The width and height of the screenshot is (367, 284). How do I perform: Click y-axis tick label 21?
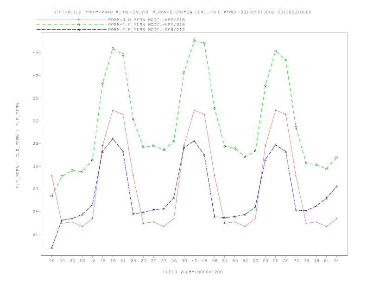35,234
